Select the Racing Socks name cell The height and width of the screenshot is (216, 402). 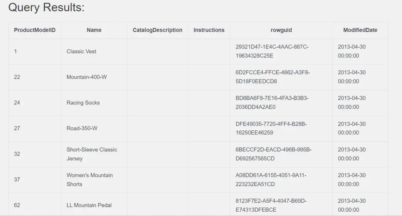[94, 103]
